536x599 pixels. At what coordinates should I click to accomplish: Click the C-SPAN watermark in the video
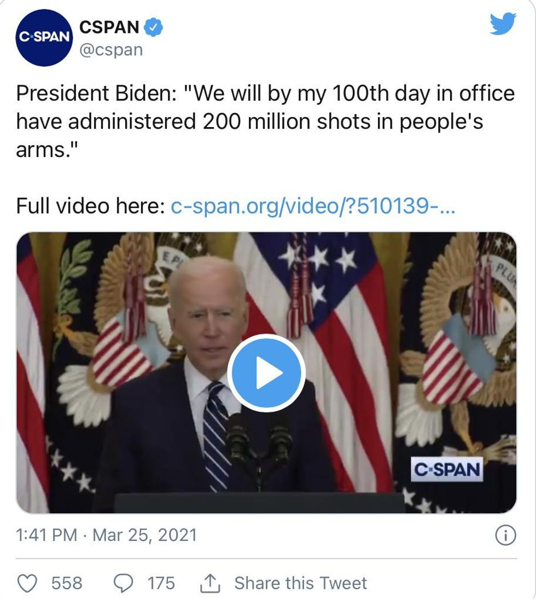[446, 469]
